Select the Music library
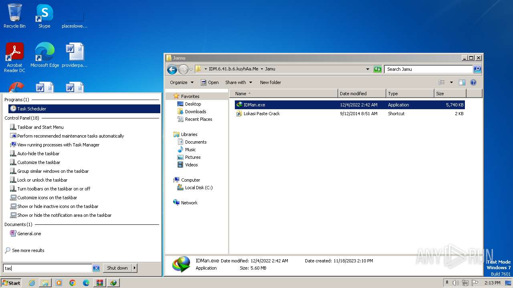The height and width of the screenshot is (288, 513). pos(186,150)
